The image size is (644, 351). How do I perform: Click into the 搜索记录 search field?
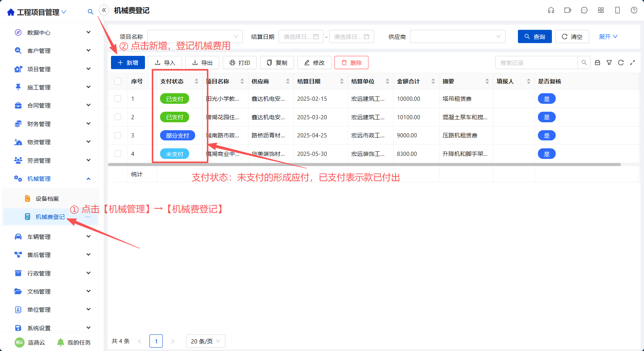(536, 63)
